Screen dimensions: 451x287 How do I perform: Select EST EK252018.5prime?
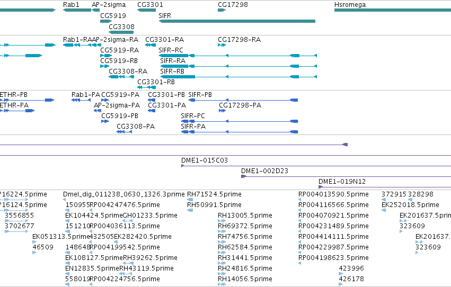pyautogui.click(x=410, y=205)
